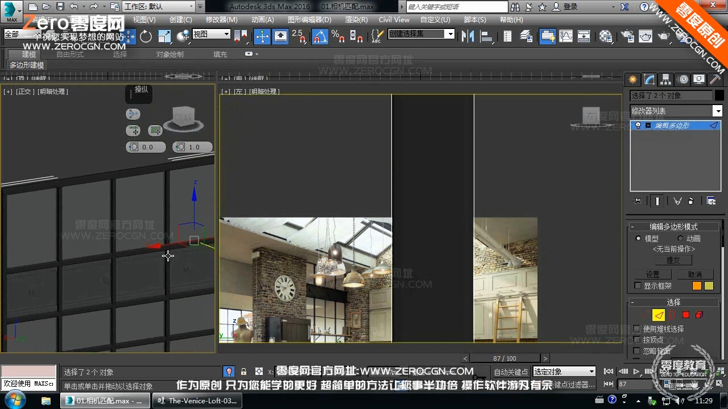The height and width of the screenshot is (409, 728).
Task: Click the Align tool icon
Action: click(487, 36)
